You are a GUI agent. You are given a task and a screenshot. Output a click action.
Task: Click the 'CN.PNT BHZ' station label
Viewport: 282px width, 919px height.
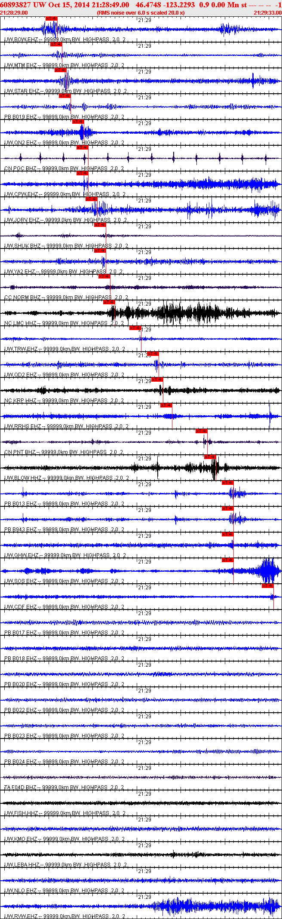pos(20,452)
